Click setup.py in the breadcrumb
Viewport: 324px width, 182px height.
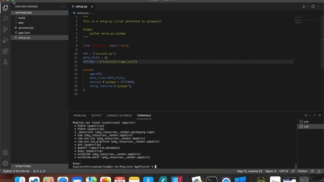(x=83, y=13)
